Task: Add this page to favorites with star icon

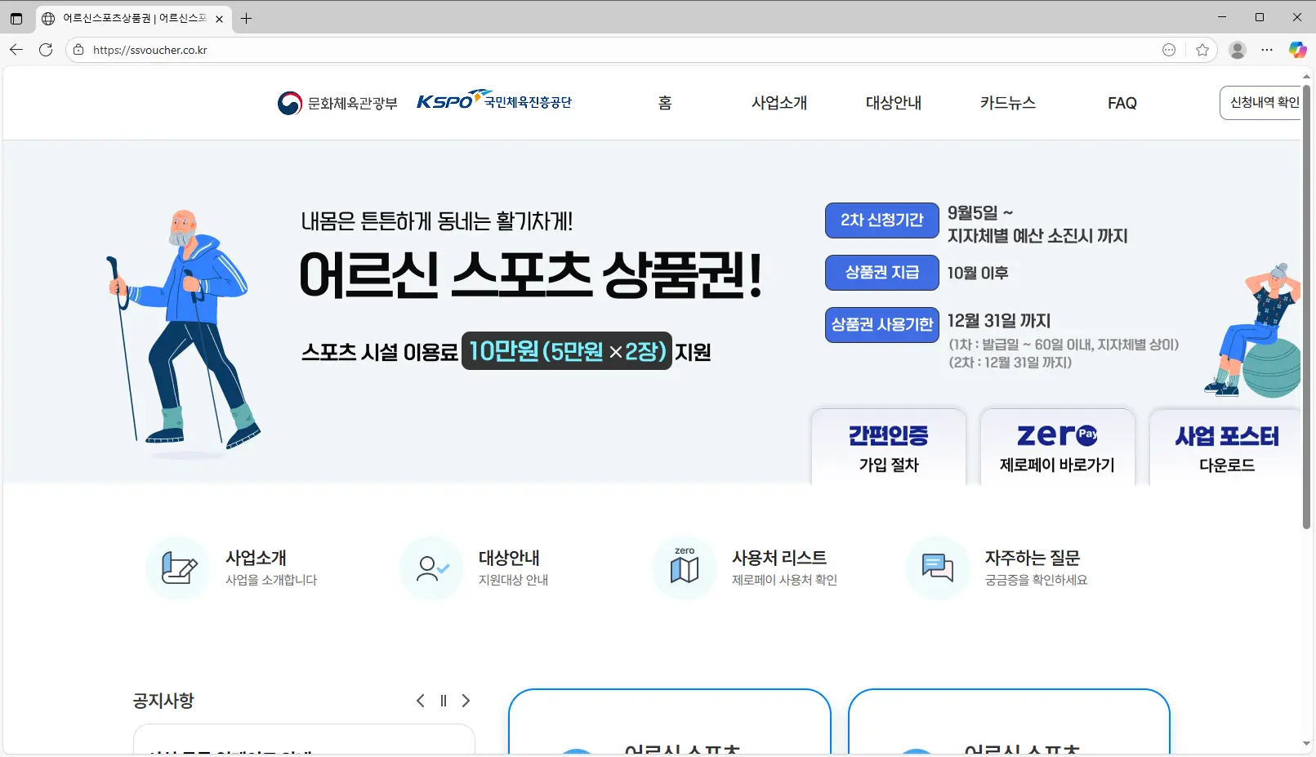Action: [x=1202, y=50]
